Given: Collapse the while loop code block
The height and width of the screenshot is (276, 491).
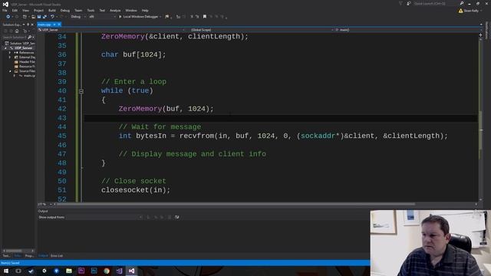Looking at the screenshot, I should point(81,91).
